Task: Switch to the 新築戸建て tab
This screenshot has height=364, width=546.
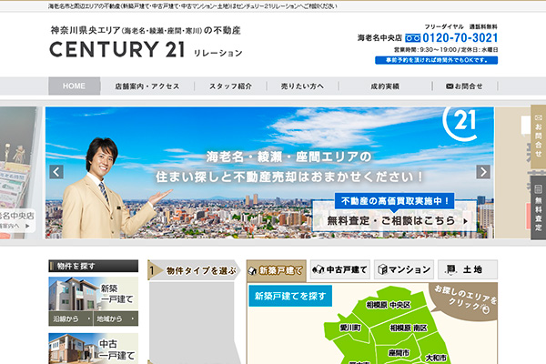Action: [277, 270]
